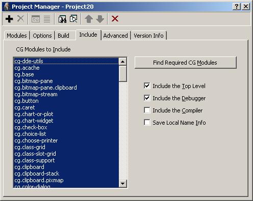The width and height of the screenshot is (253, 201).
Task: Select the Include tab
Action: (88, 35)
